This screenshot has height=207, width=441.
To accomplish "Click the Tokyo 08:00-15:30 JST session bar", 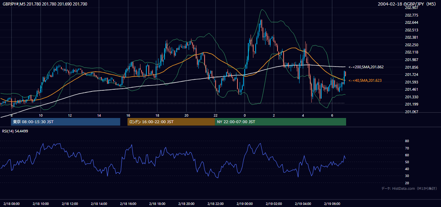I will [x=66, y=122].
